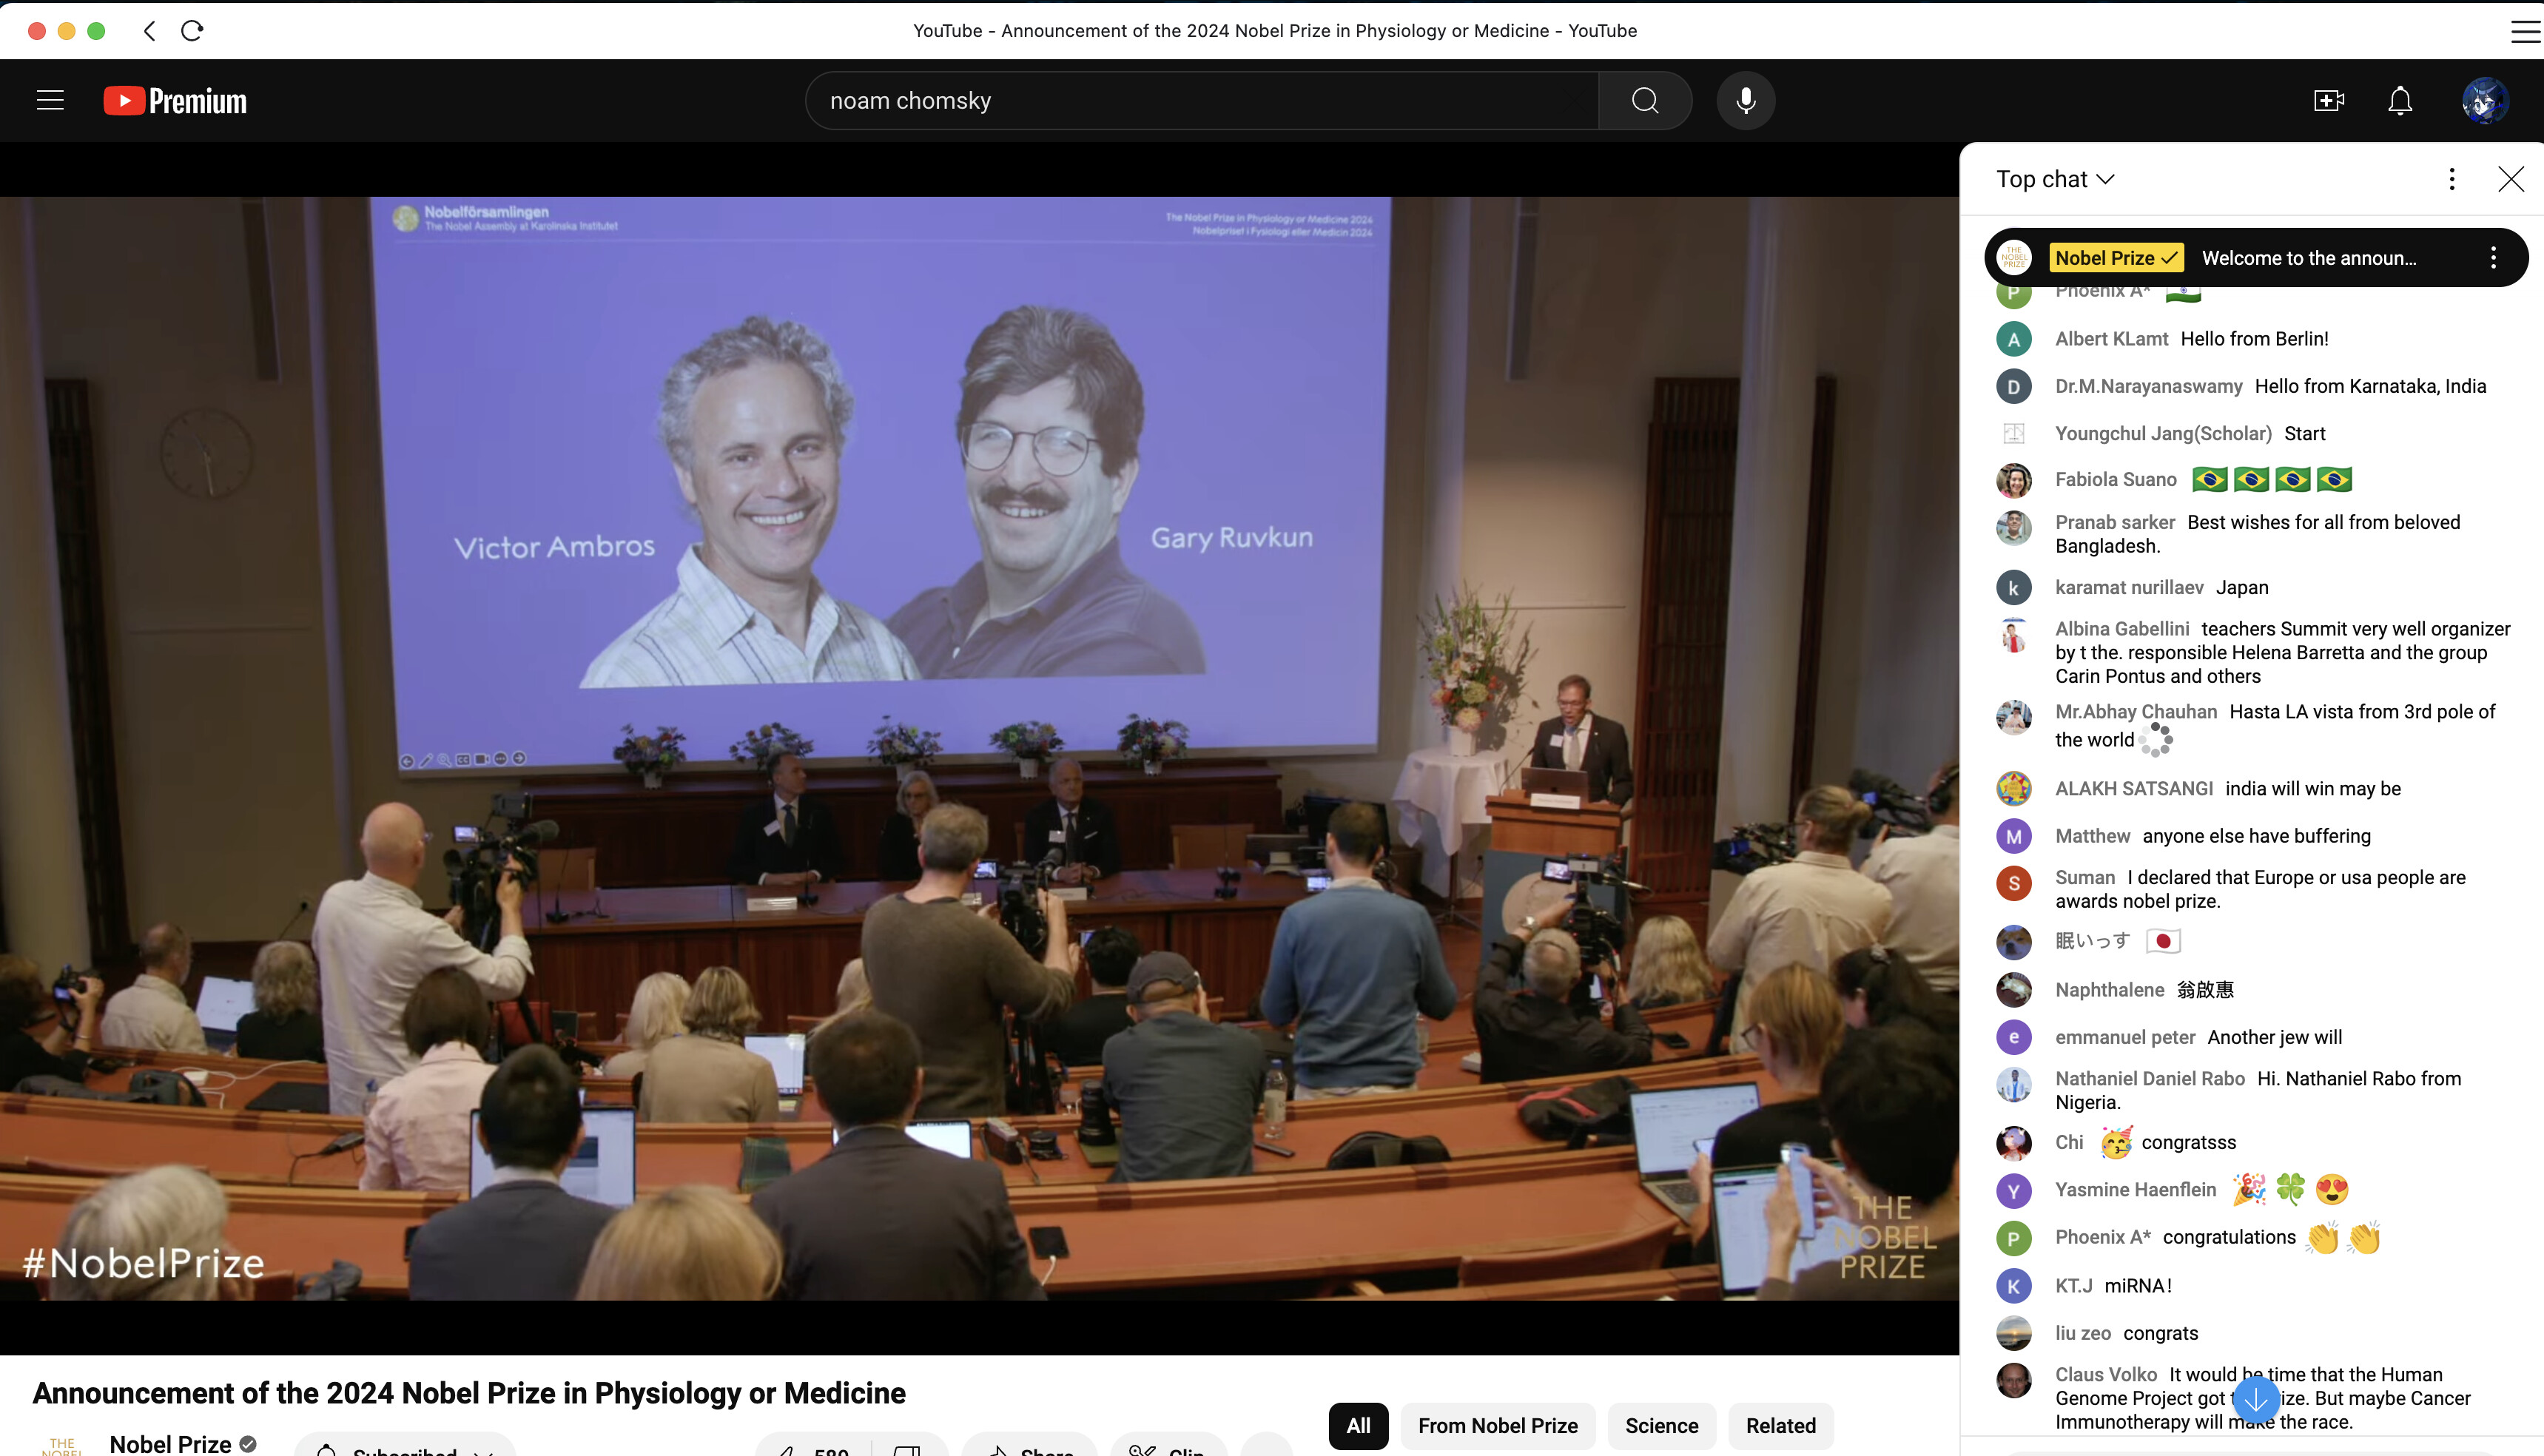This screenshot has height=1456, width=2544.
Task: Select the Science filter chip
Action: 1661,1425
